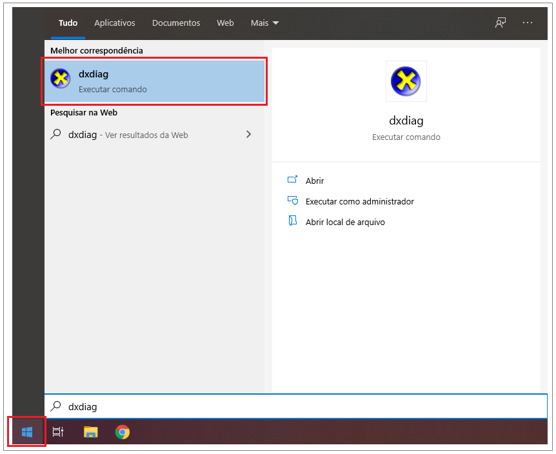
Task: Launch File Explorer from the taskbar
Action: [x=91, y=432]
